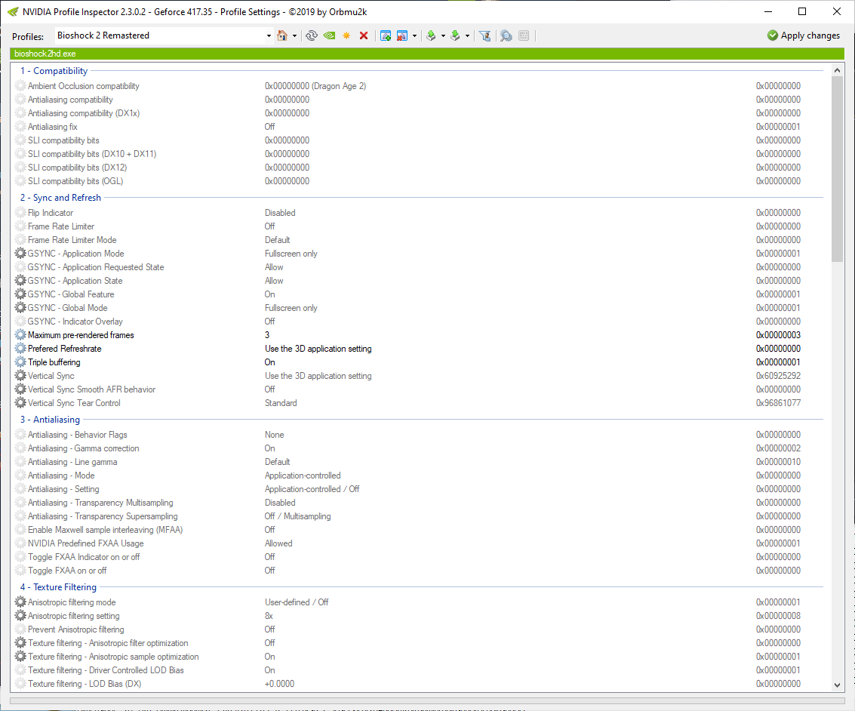Image resolution: width=855 pixels, height=711 pixels.
Task: Select Enable Maxwell sample interleaving (MFAA) row
Action: pyautogui.click(x=418, y=530)
